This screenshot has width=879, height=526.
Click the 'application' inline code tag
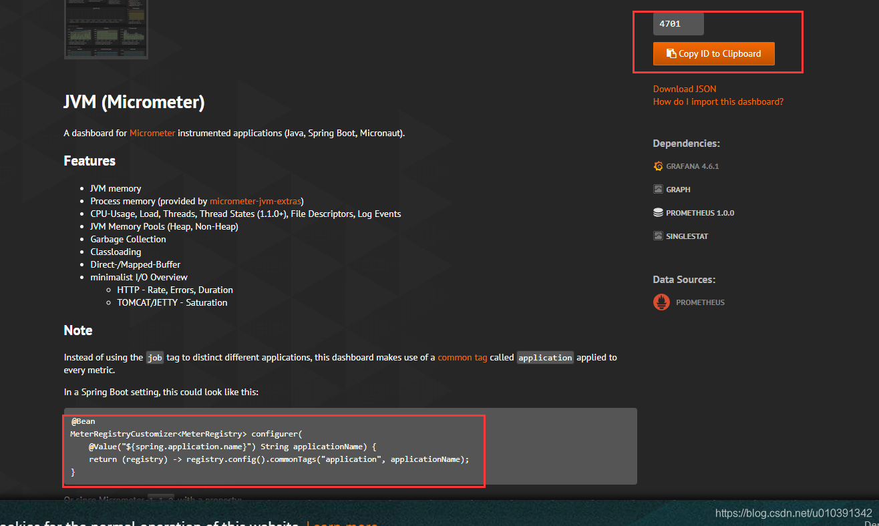(545, 358)
